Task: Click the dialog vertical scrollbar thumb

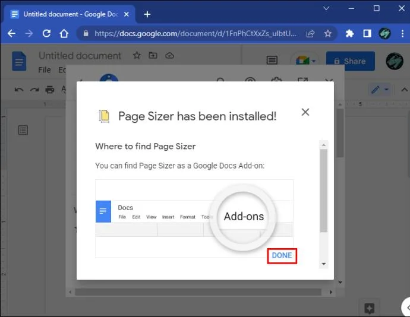Action: (324, 191)
